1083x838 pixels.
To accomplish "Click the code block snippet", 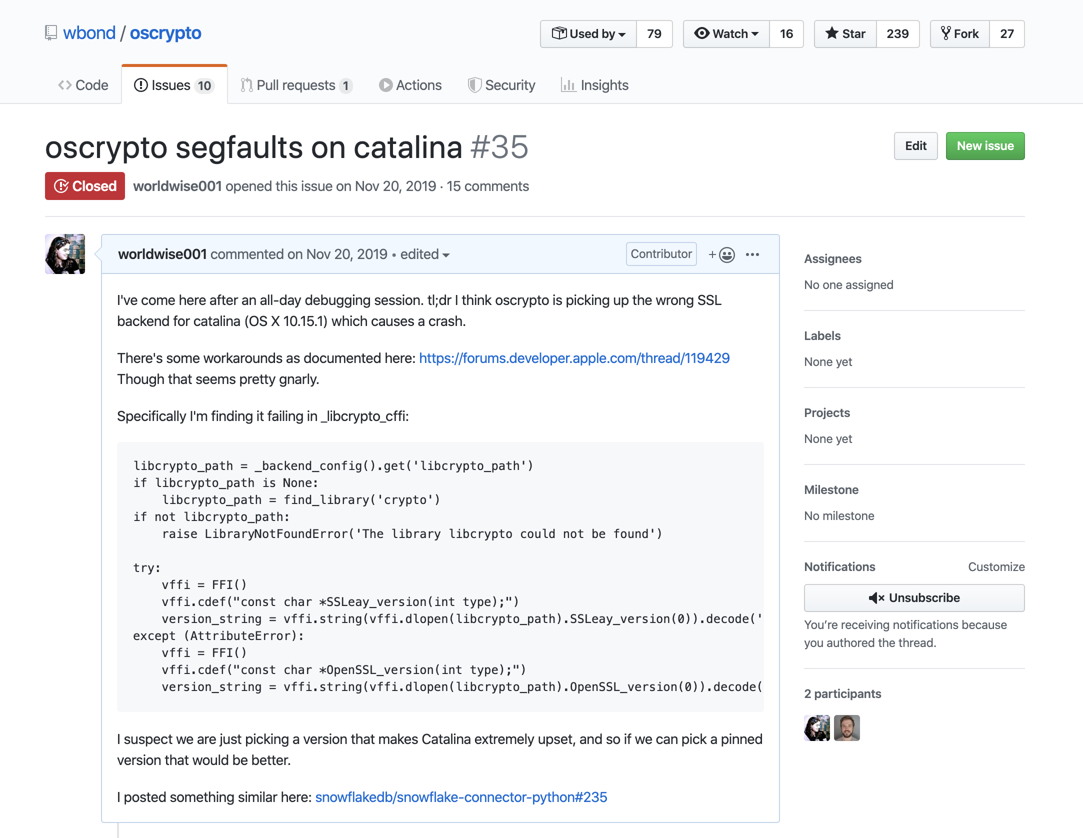I will (x=440, y=576).
